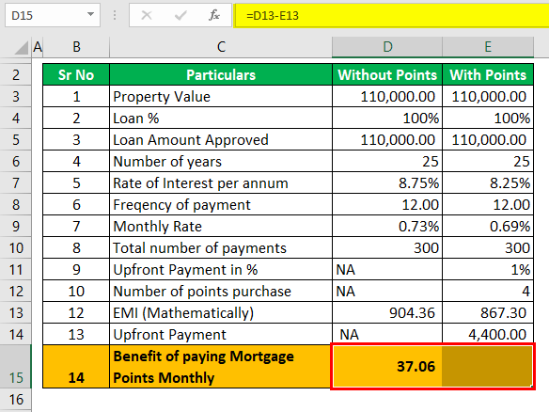549x412 pixels.
Task: Click the 8.75% interest rate cell
Action: (x=387, y=182)
